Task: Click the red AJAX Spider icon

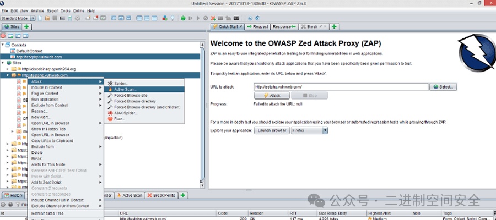Action: [110, 113]
